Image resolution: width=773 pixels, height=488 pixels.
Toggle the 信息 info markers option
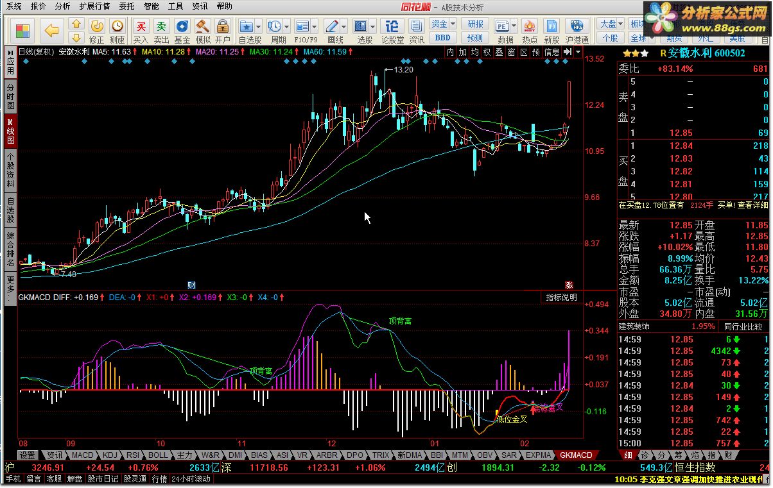[552, 52]
